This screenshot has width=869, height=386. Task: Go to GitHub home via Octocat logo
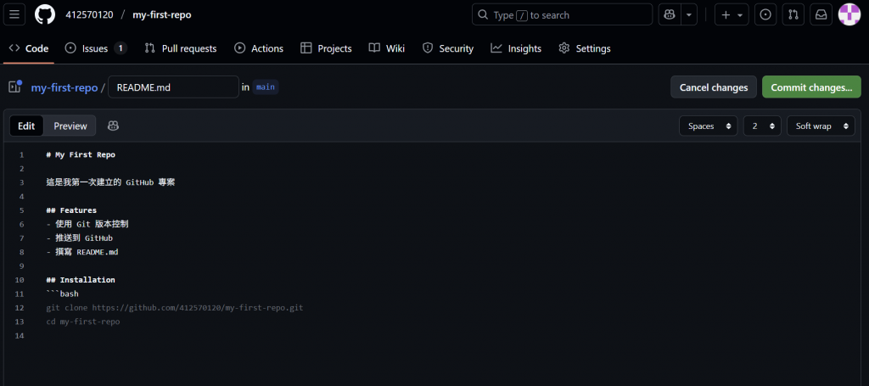(x=45, y=15)
